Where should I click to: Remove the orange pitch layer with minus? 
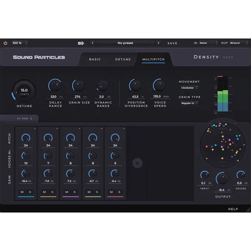click(57, 129)
